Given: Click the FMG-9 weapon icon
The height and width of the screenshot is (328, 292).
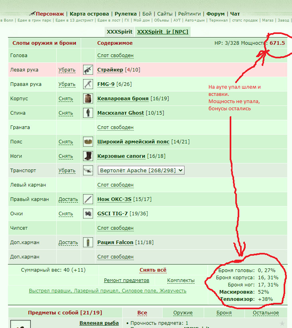Looking at the screenshot, I should (88, 84).
